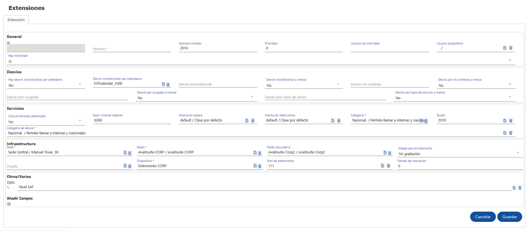Click the Cancelar button
529x231 pixels.
[x=483, y=217]
